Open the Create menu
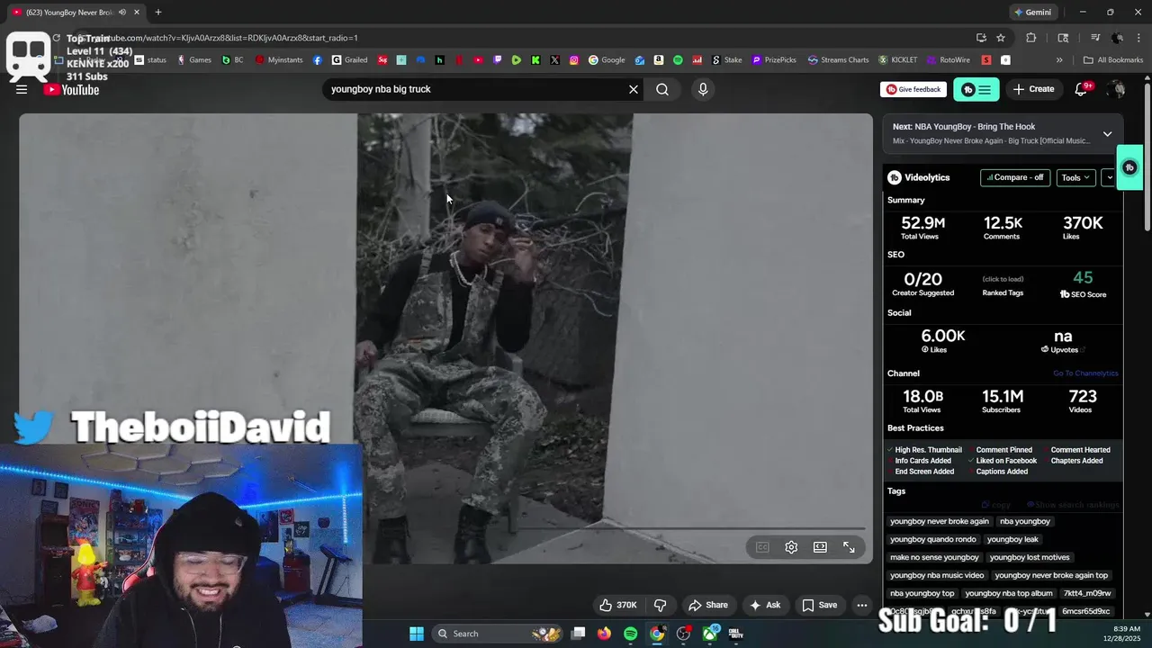The height and width of the screenshot is (648, 1152). [1034, 89]
